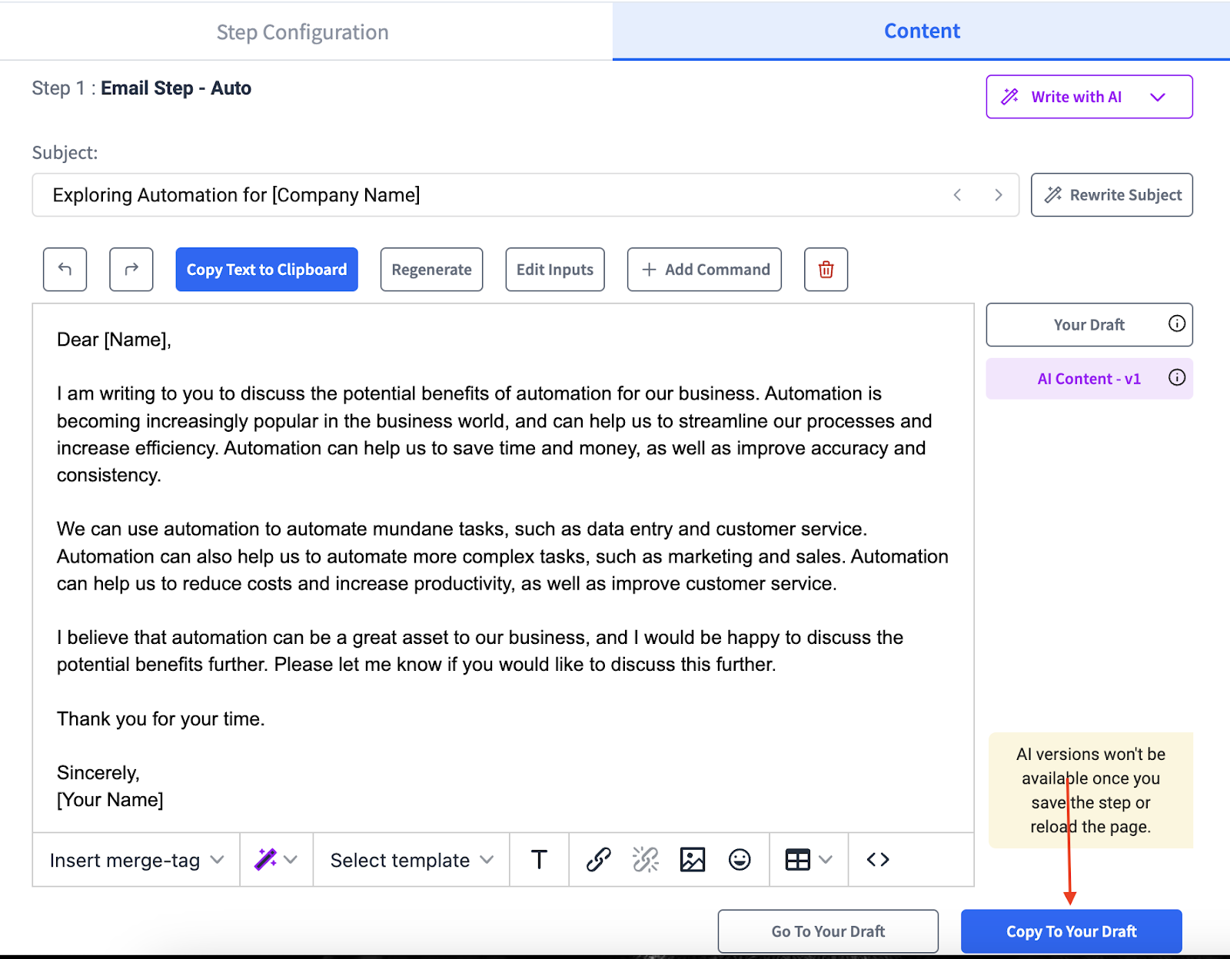Screen dimensions: 1230x959
Task: Open Edit Inputs
Action: click(x=555, y=270)
